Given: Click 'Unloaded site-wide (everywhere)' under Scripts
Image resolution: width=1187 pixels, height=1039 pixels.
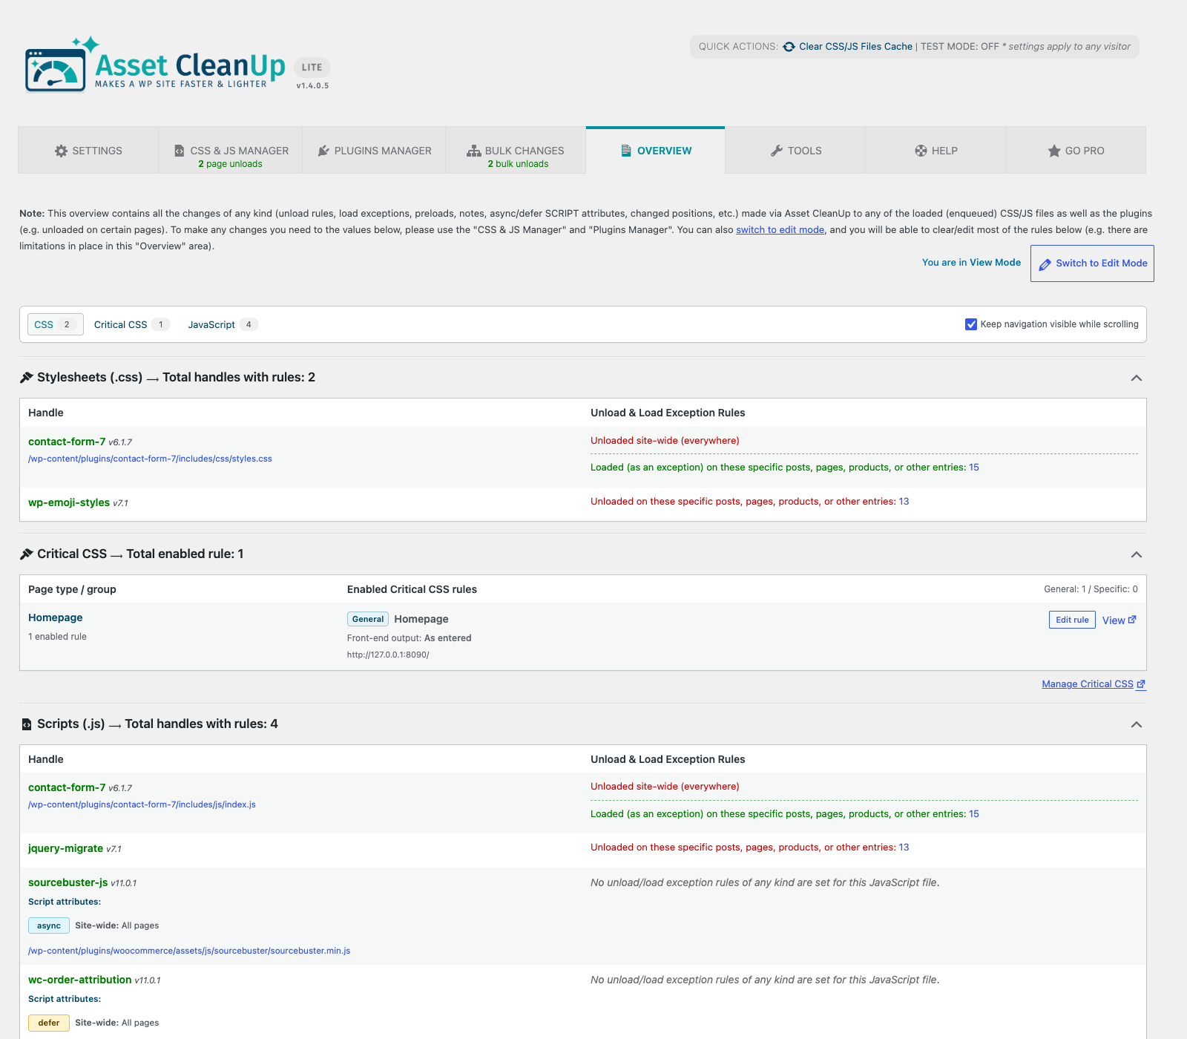Looking at the screenshot, I should [x=665, y=787].
